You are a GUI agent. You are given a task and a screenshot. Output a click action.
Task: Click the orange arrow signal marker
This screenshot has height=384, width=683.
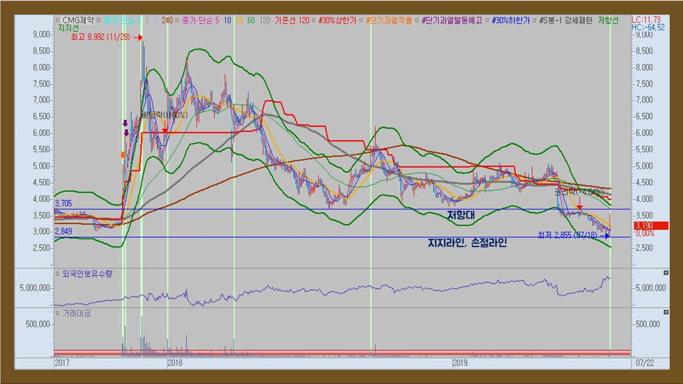123,155
